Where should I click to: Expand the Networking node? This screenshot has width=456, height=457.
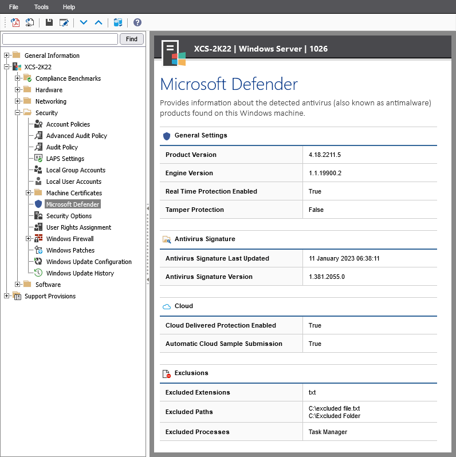pos(18,101)
